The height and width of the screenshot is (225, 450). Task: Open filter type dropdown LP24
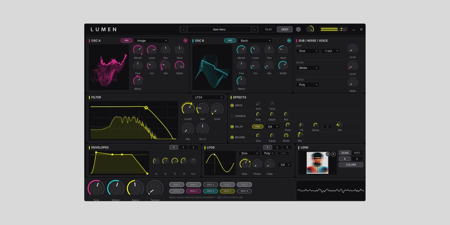[209, 97]
